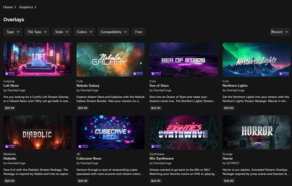Click OverlayForge logo badge on Northern Lights image
Viewport: 292px width, 186px height.
coord(284,74)
